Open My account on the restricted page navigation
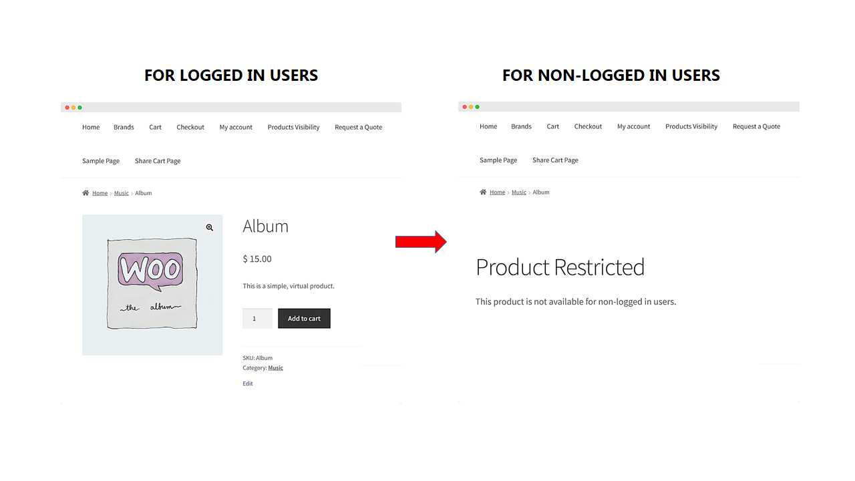Viewport: 855px width, 481px height. (633, 126)
